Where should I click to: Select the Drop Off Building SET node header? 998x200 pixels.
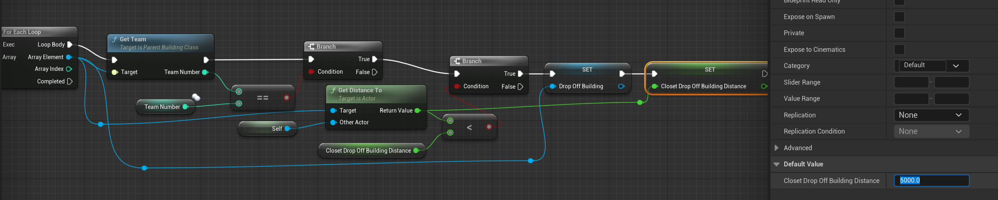[587, 70]
